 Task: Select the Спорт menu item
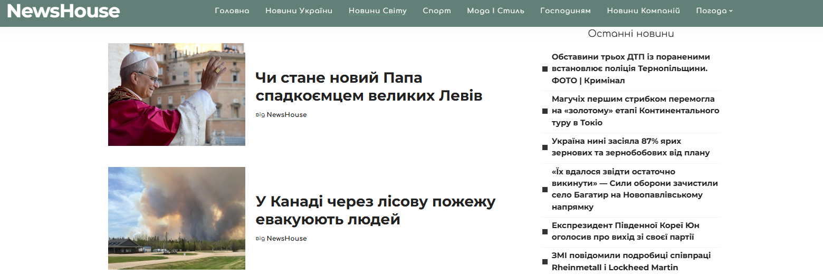pos(437,11)
